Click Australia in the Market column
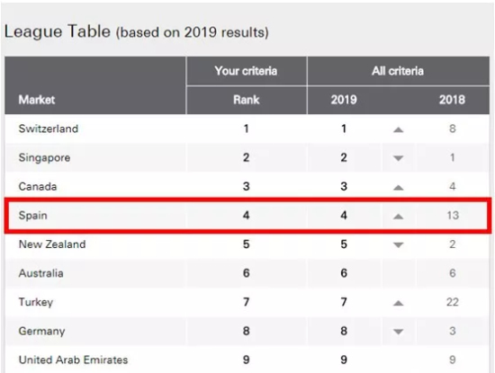Viewport: 495px width, 373px height. (41, 273)
